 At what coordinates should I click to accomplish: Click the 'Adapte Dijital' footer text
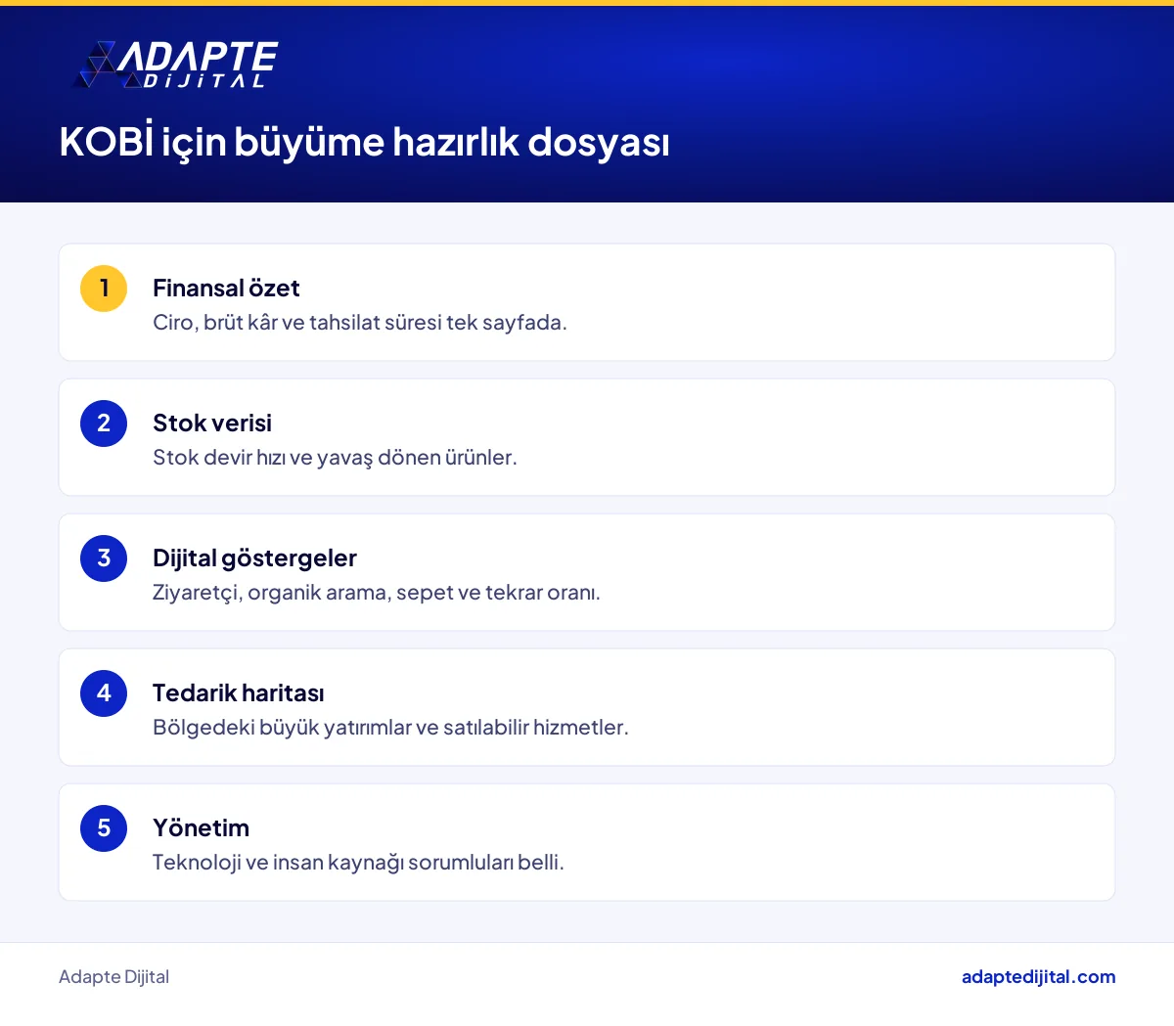click(x=113, y=976)
